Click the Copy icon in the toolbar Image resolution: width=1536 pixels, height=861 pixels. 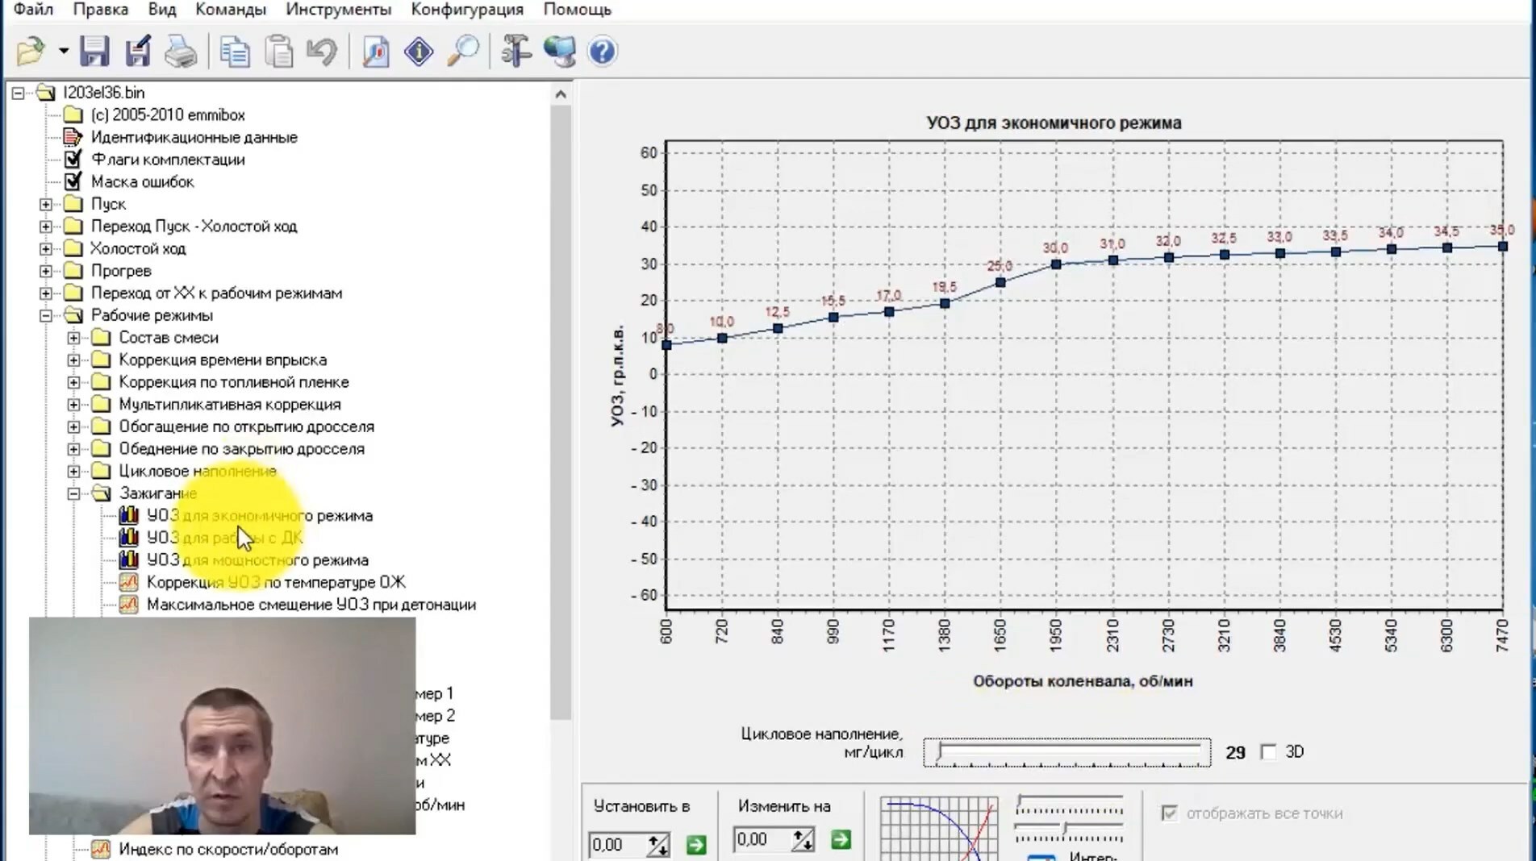click(235, 52)
